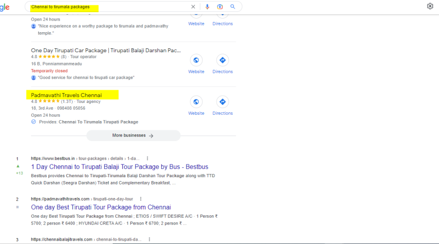This screenshot has width=439, height=244.
Task: Open One day Best Tirupati Tour Package link
Action: click(101, 207)
